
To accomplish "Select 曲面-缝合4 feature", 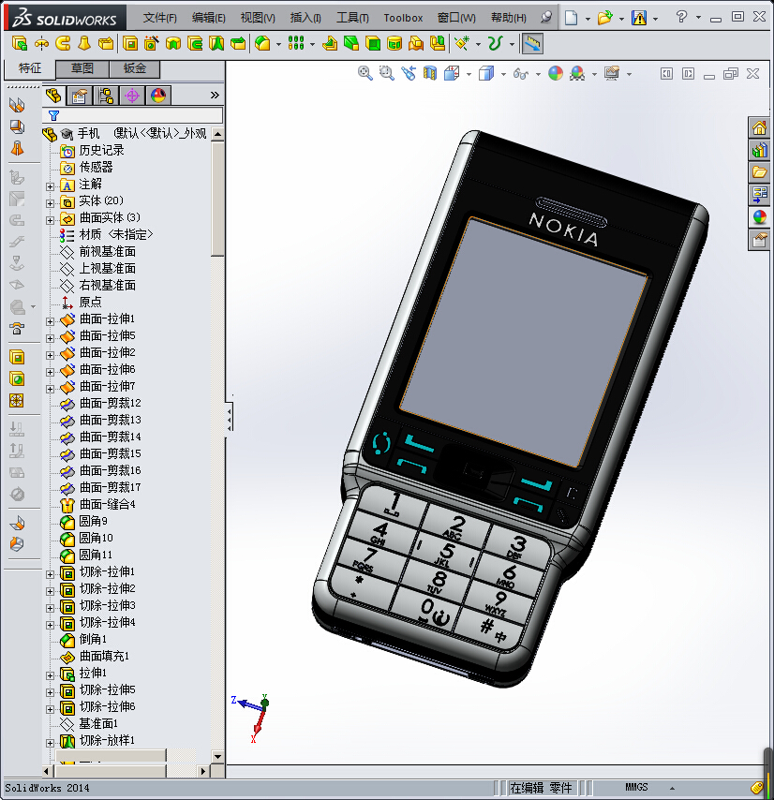I will (x=107, y=504).
